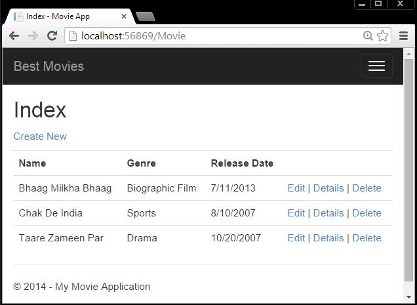Reload the Movie page
417x305 pixels.
[x=52, y=36]
